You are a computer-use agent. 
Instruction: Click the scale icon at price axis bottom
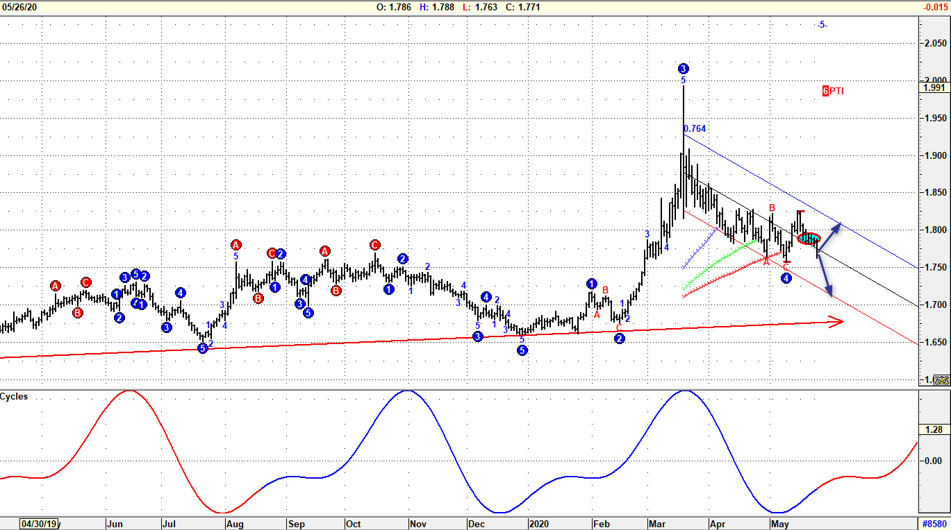[941, 379]
